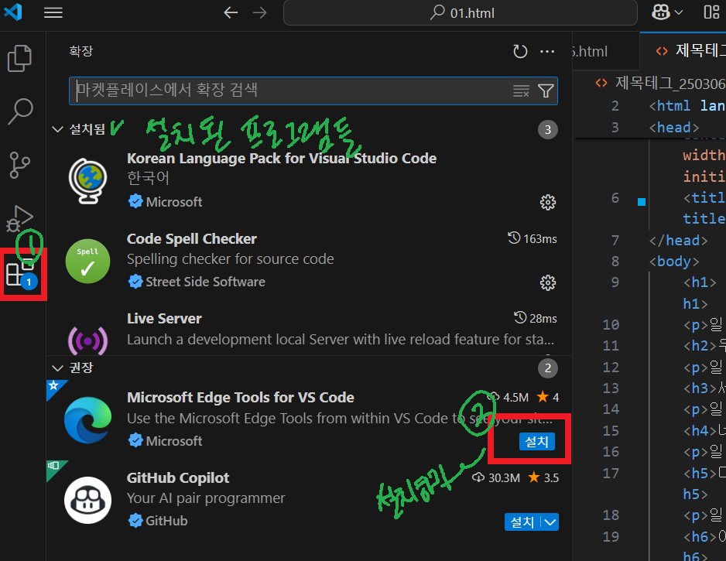Select Korean Language Pack extension
Image resolution: width=726 pixels, height=561 pixels.
tap(309, 180)
